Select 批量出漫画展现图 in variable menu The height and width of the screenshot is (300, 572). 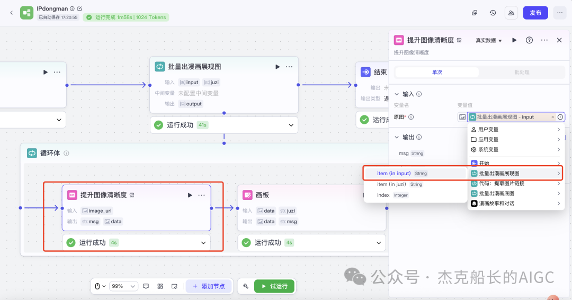[515, 174]
